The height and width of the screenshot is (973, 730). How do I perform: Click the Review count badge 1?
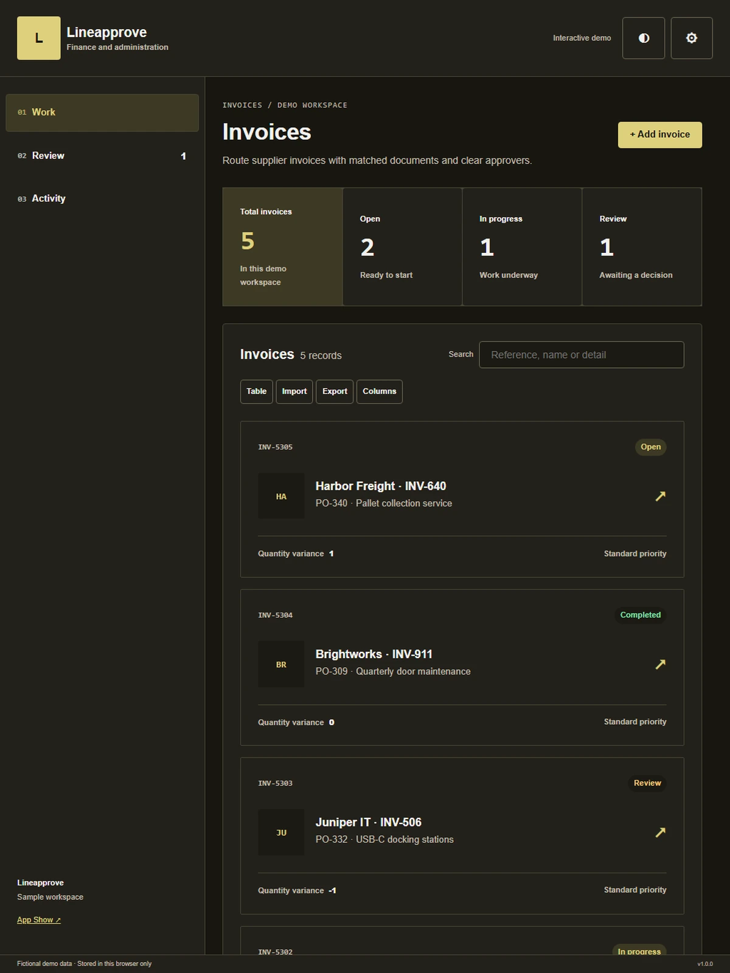183,156
